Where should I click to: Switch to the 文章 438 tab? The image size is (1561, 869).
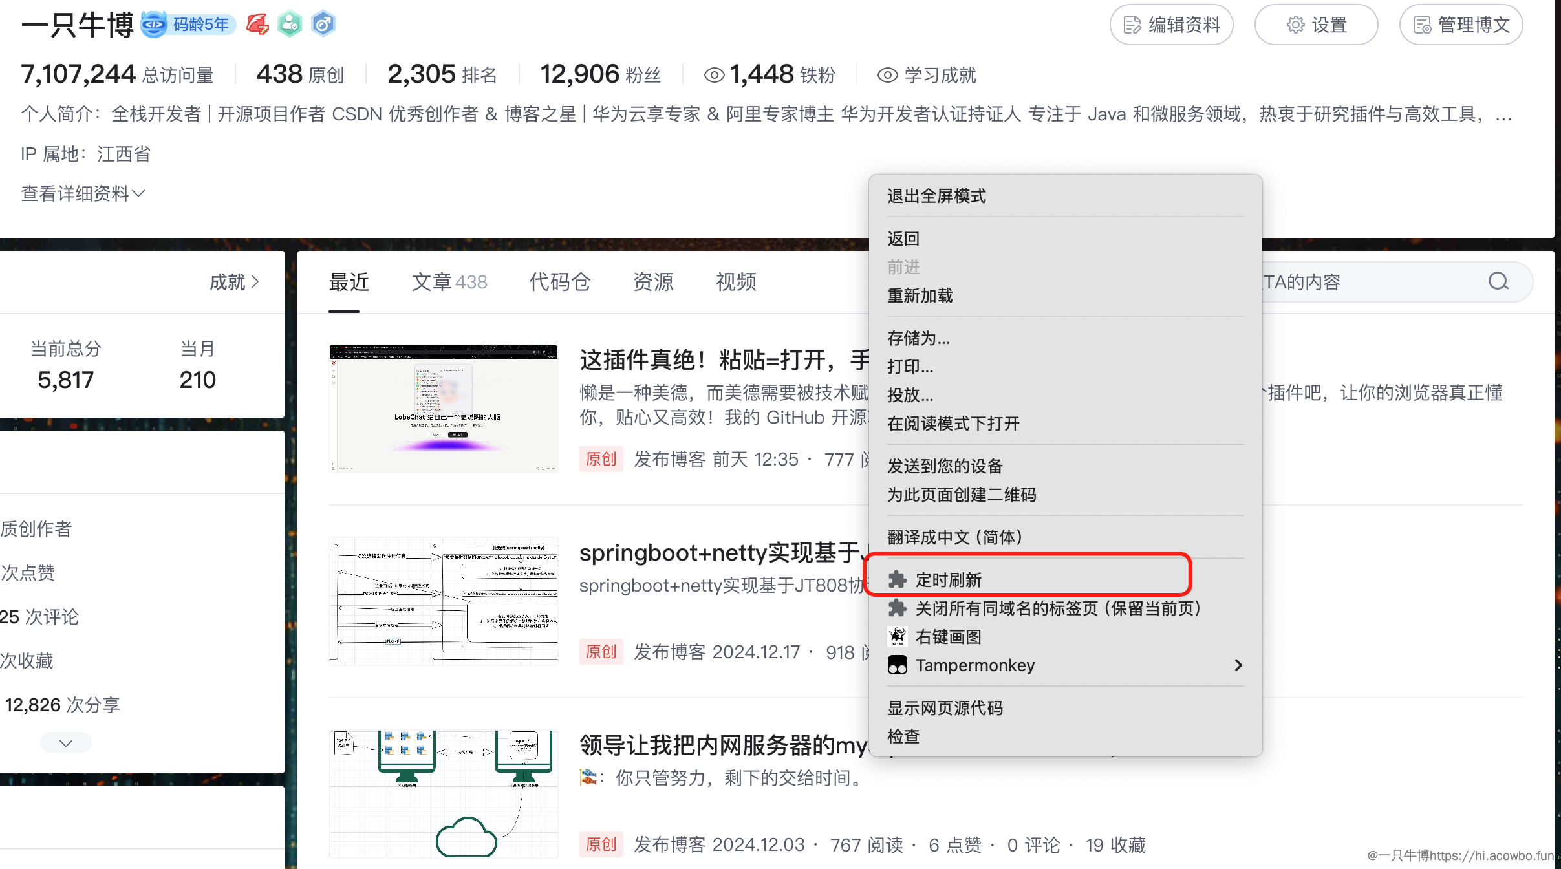(x=449, y=282)
